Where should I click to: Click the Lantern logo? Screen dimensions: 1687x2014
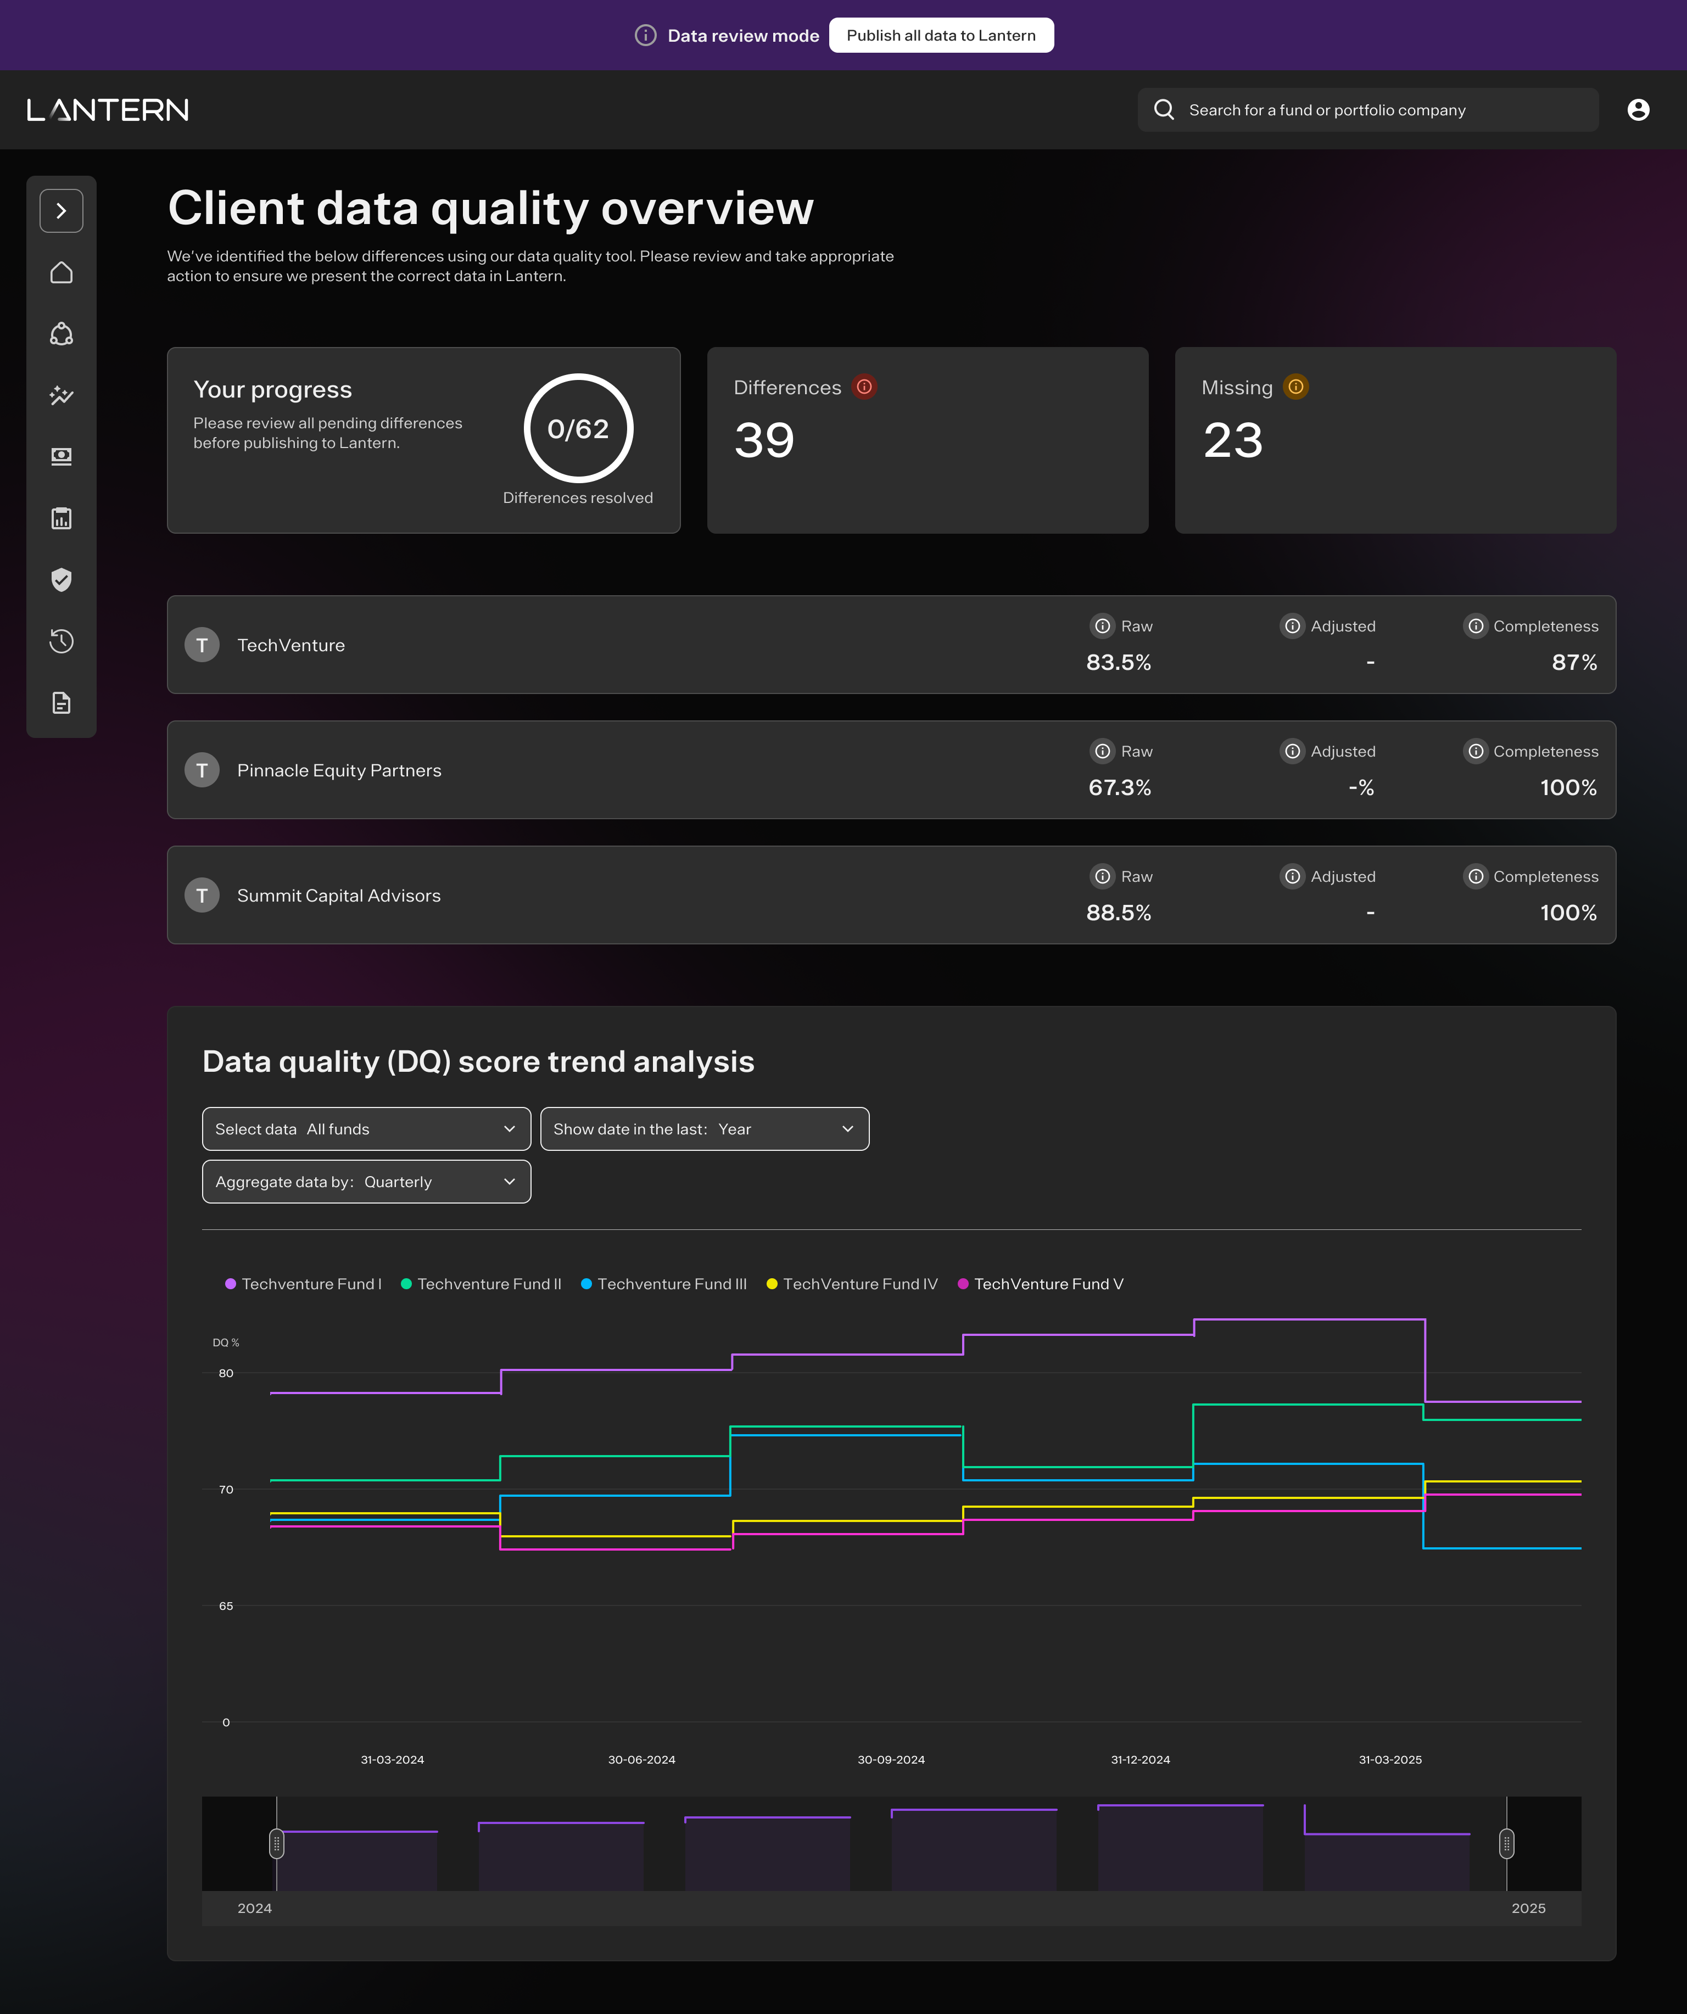(x=108, y=110)
